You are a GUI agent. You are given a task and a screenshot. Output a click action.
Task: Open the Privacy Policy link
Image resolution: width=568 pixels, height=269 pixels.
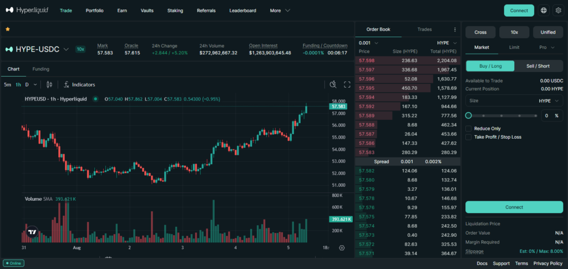pos(547,263)
